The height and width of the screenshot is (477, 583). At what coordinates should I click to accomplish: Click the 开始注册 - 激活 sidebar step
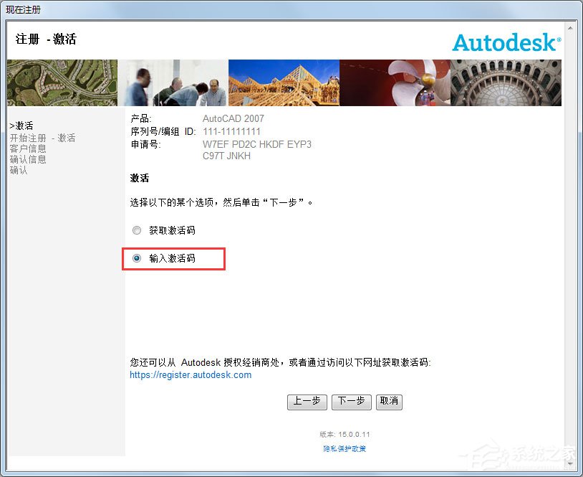point(42,138)
